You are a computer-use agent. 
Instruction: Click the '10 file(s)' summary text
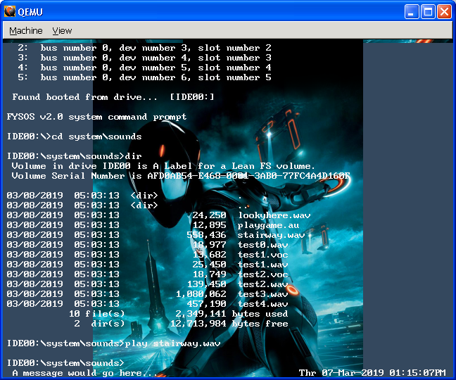(97, 314)
